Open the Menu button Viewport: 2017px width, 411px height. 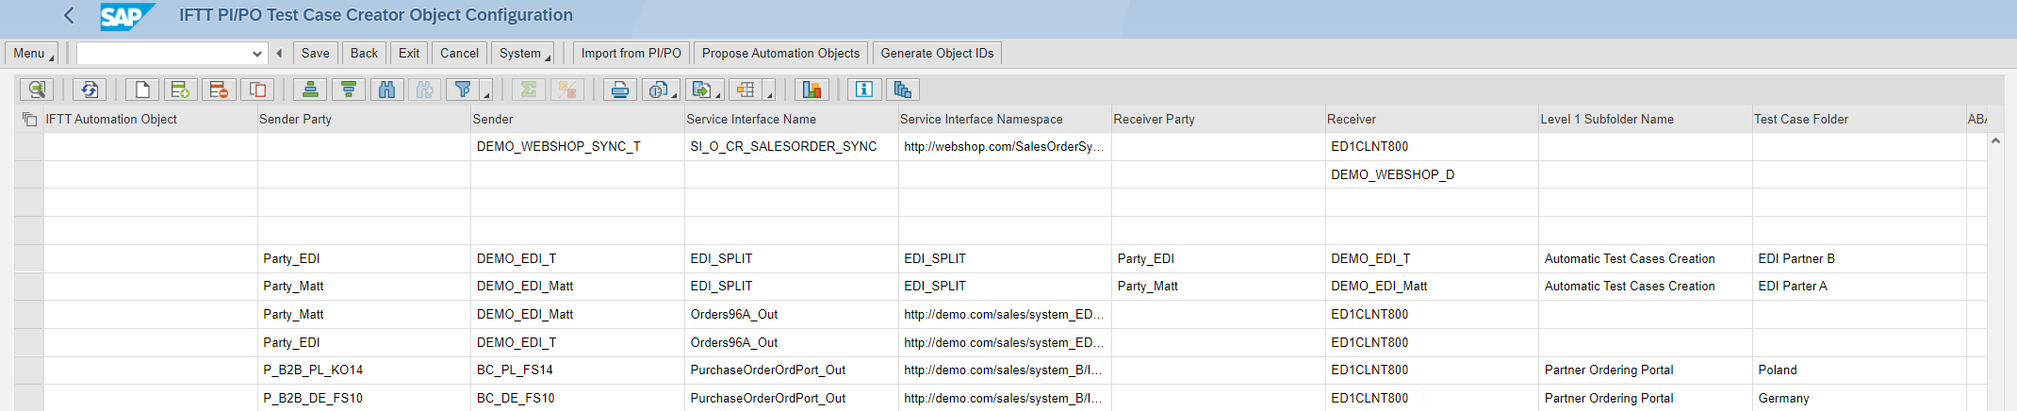pos(31,54)
